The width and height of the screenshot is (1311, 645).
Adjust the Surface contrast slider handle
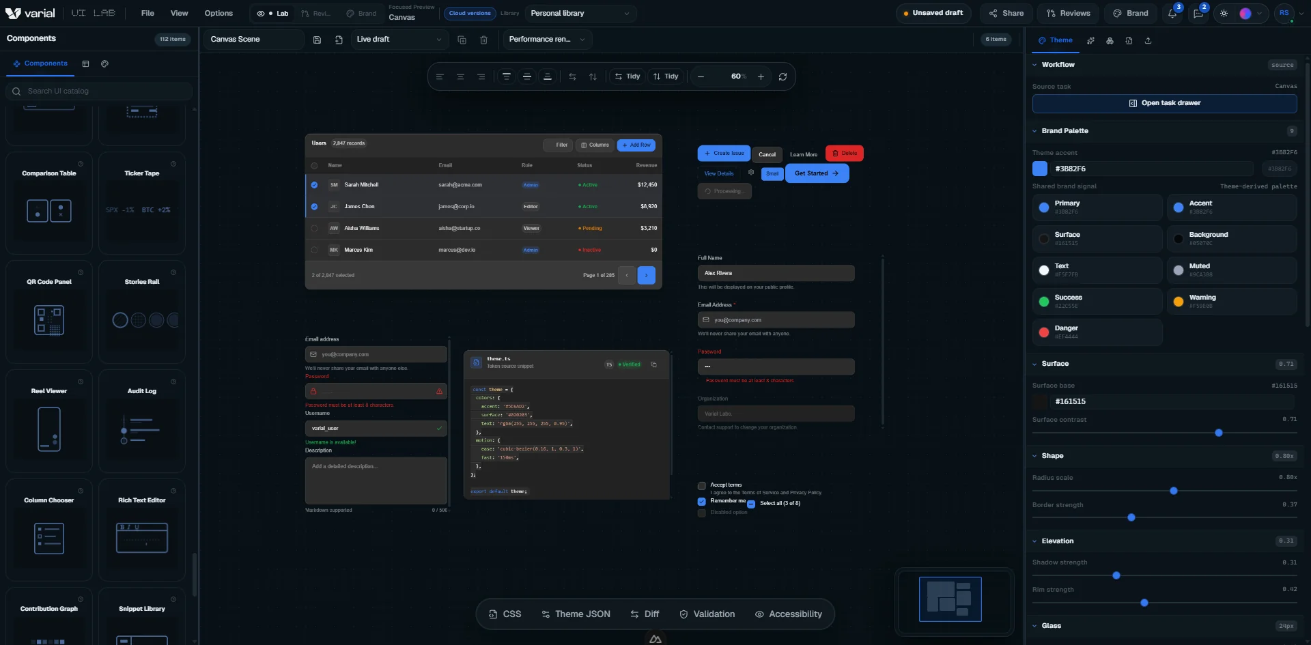(x=1219, y=433)
